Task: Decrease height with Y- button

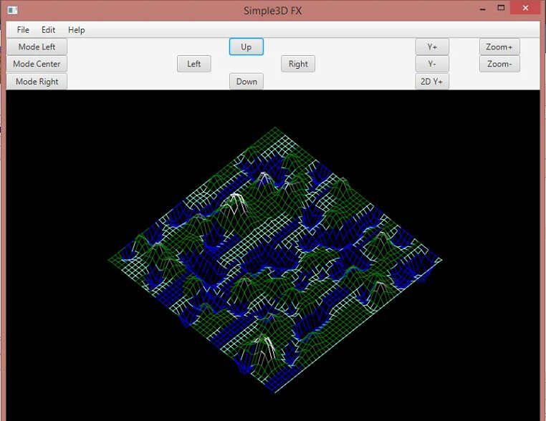Action: tap(432, 64)
